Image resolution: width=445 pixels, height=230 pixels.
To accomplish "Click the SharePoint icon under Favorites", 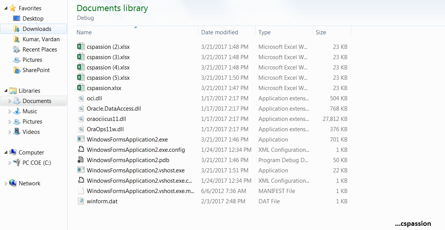I will click(x=17, y=70).
